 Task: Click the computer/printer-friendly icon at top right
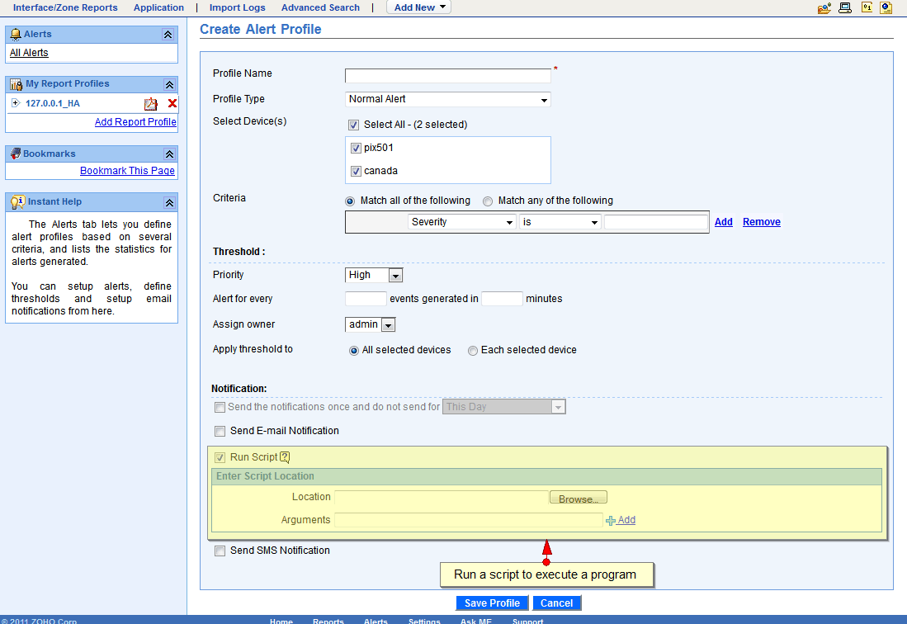(845, 7)
